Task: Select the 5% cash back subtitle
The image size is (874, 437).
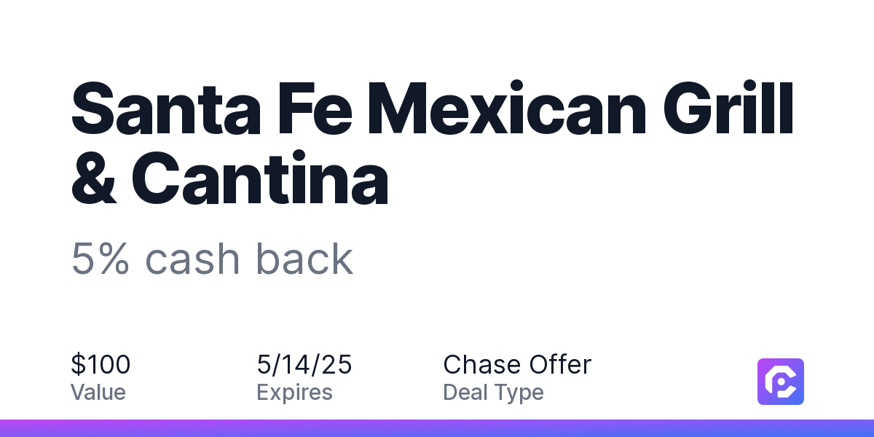Action: [x=212, y=259]
